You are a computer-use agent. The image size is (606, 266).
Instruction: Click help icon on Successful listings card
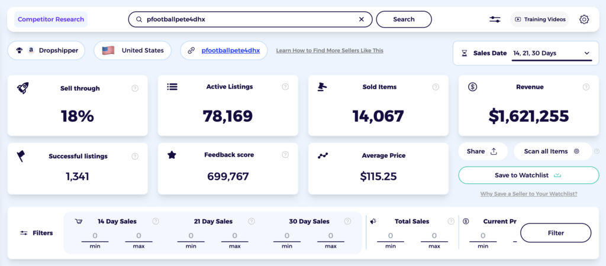[x=135, y=157]
